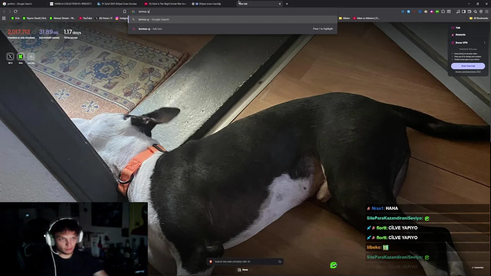Select the 'kırmızı ış - Google Search' suggestion
Image resolution: width=491 pixels, height=276 pixels.
click(232, 19)
